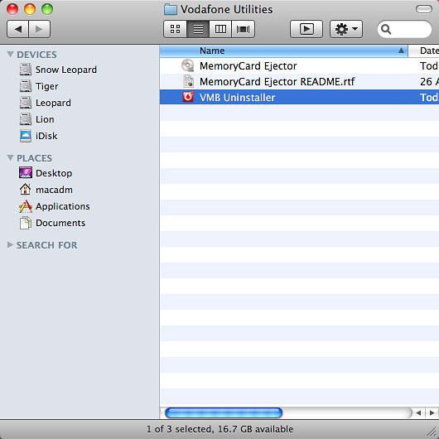Viewport: 439px width, 439px height.
Task: Switch to Cover Flow view
Action: (x=243, y=29)
